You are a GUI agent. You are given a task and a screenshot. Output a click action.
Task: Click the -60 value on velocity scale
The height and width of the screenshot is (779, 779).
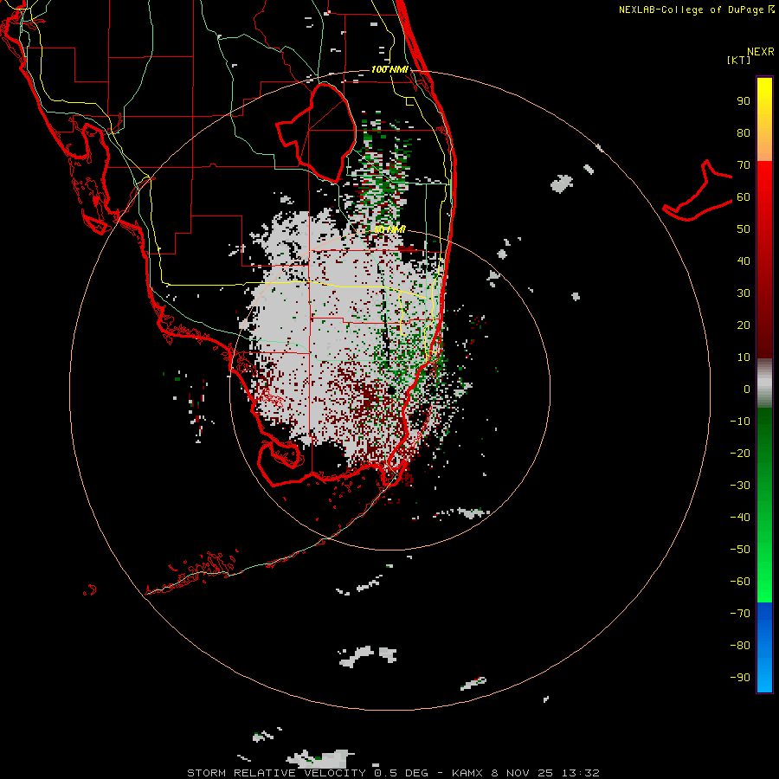(x=740, y=582)
